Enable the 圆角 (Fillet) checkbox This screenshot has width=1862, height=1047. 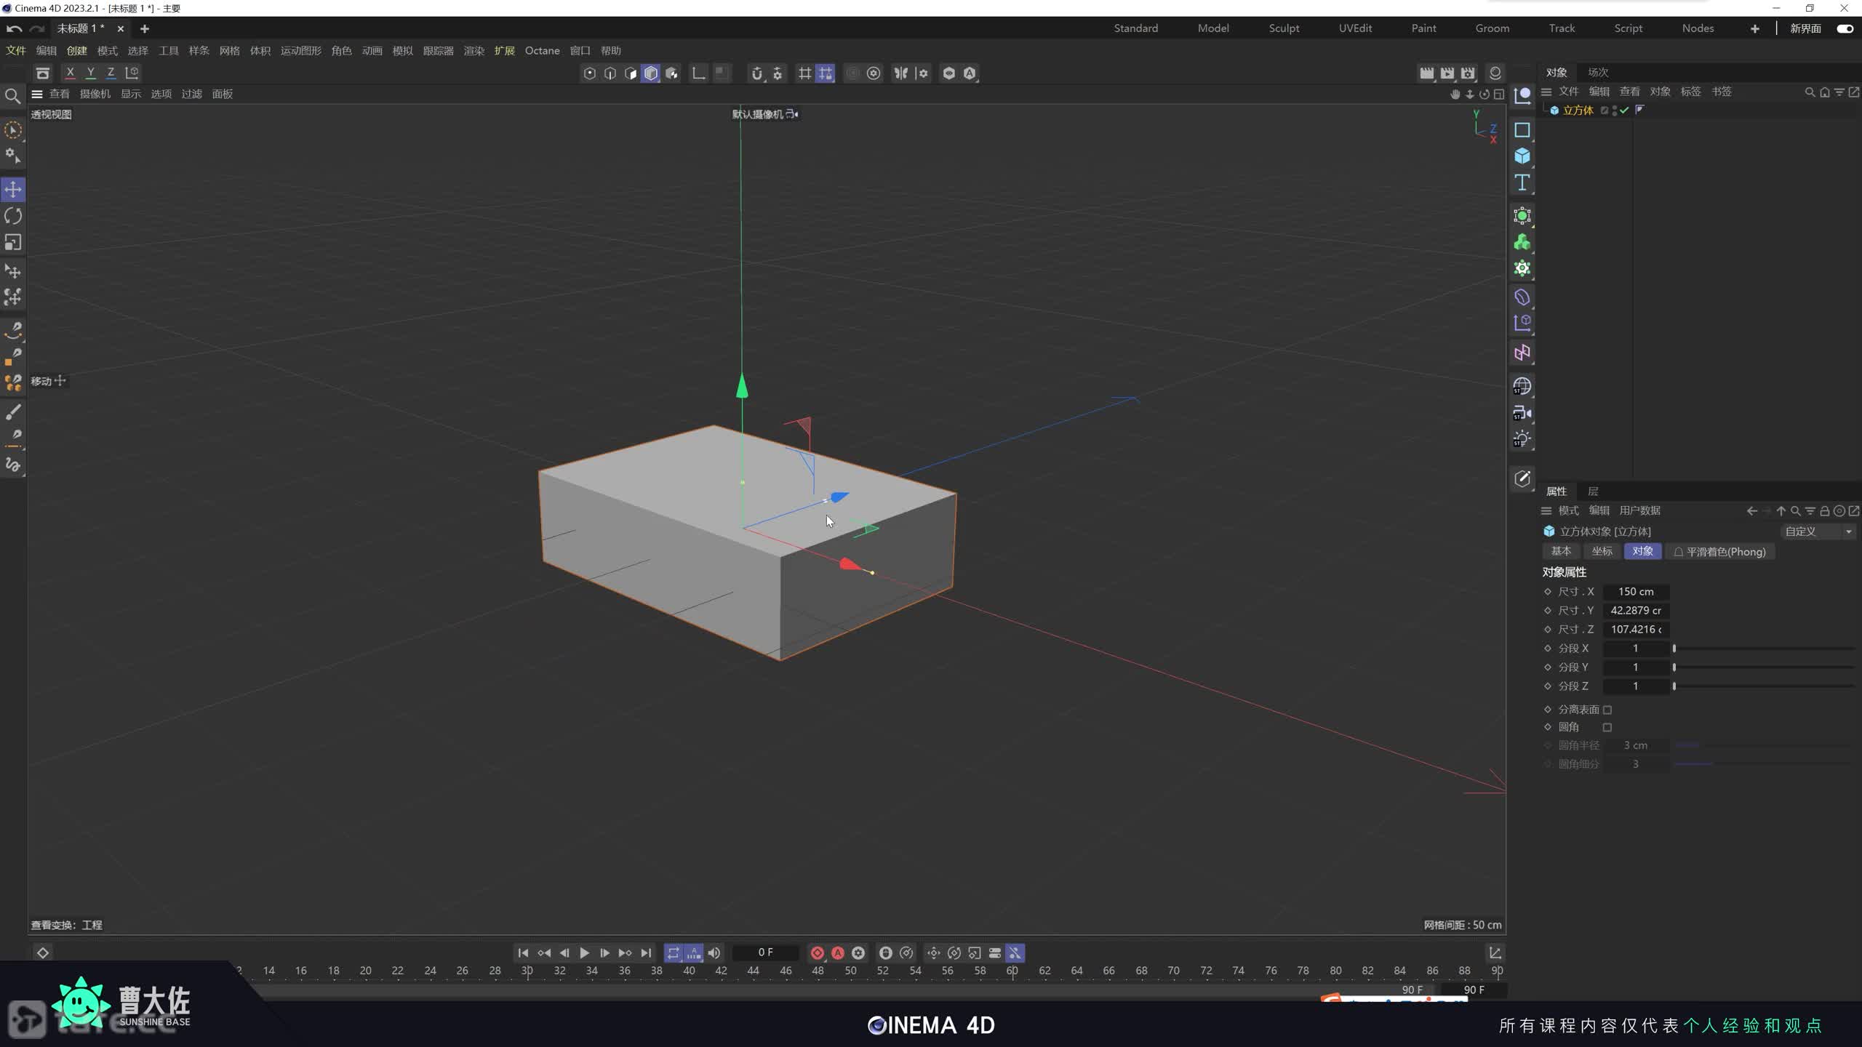coord(1607,727)
